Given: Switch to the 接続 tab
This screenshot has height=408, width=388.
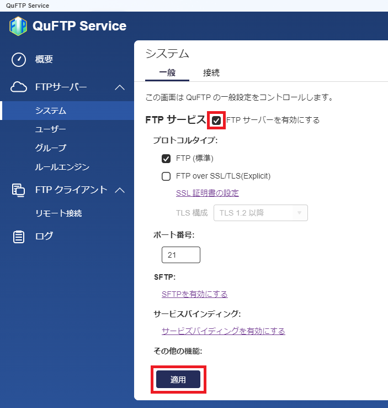Looking at the screenshot, I should 211,72.
